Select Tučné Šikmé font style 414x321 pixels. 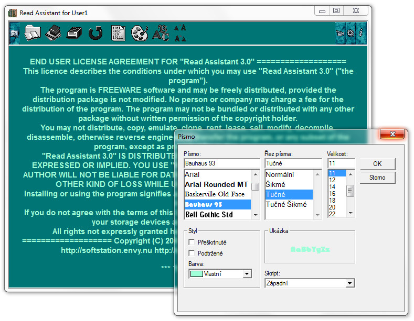tap(289, 205)
